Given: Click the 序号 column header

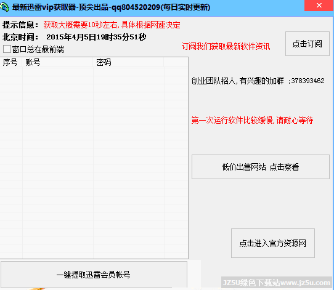Looking at the screenshot, I should click(x=11, y=62).
